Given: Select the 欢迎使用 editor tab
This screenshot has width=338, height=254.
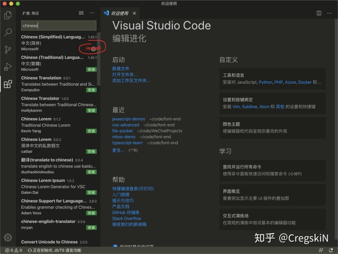Looking at the screenshot, I should (120, 13).
